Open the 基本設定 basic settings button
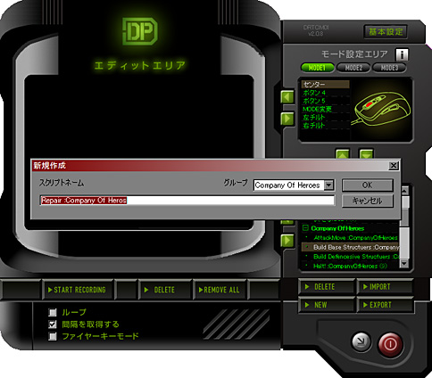Viewport: 432px width, 378px height. (x=386, y=31)
